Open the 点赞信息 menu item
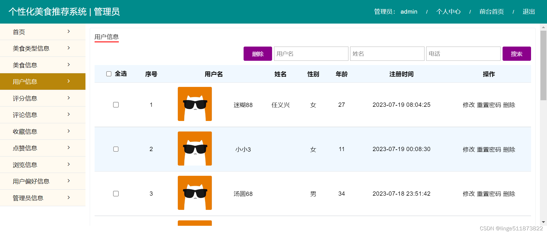 click(x=43, y=148)
